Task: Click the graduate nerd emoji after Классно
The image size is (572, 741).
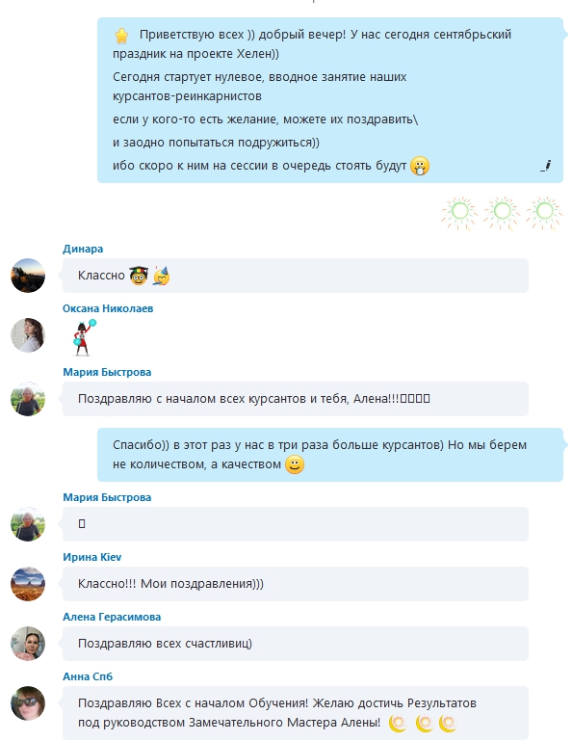Action: (x=139, y=276)
